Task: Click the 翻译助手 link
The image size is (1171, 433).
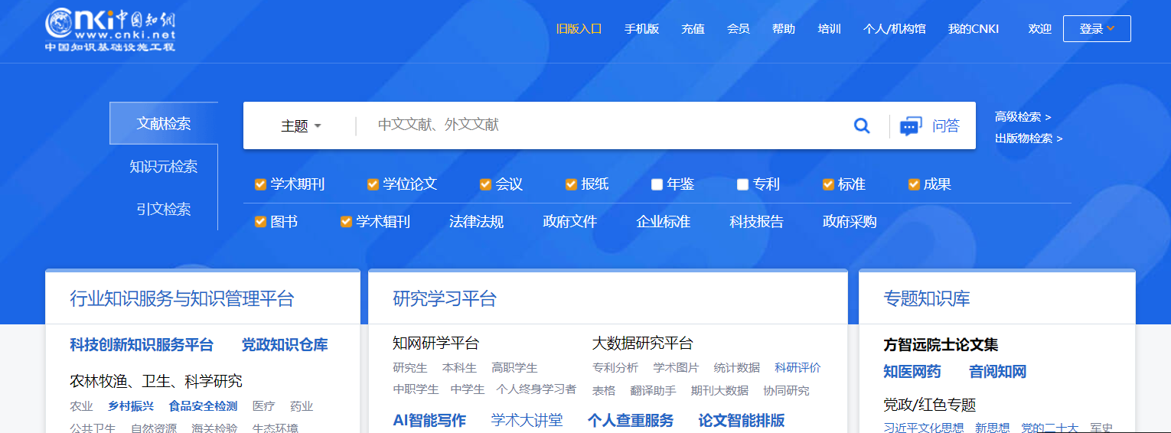Action: click(x=653, y=391)
